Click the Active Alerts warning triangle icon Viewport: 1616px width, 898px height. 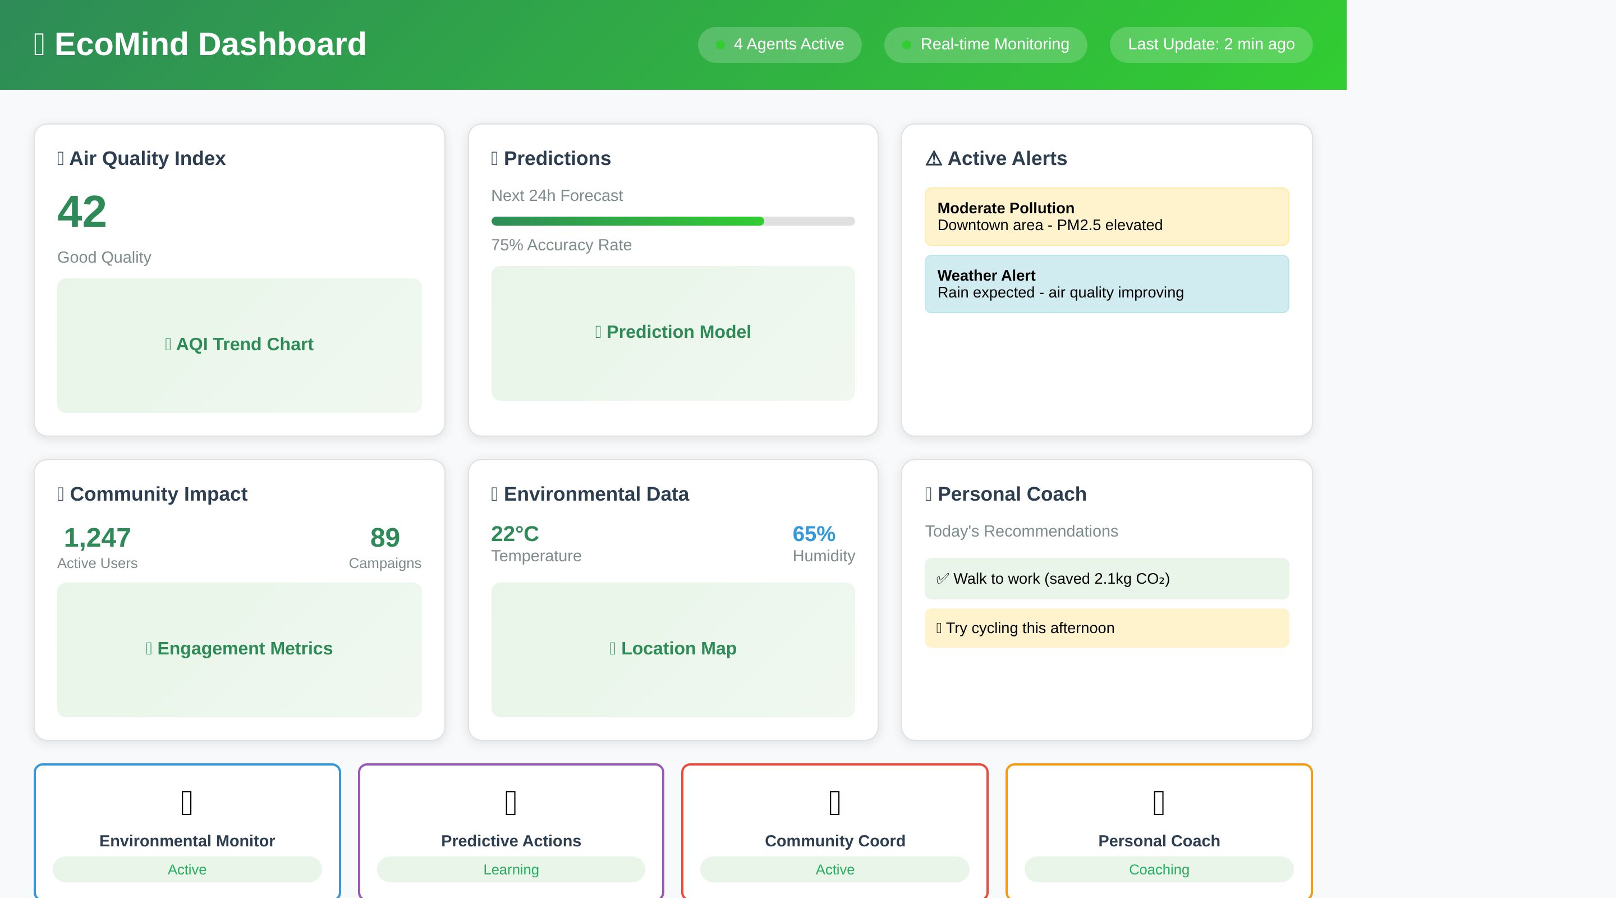click(x=934, y=158)
